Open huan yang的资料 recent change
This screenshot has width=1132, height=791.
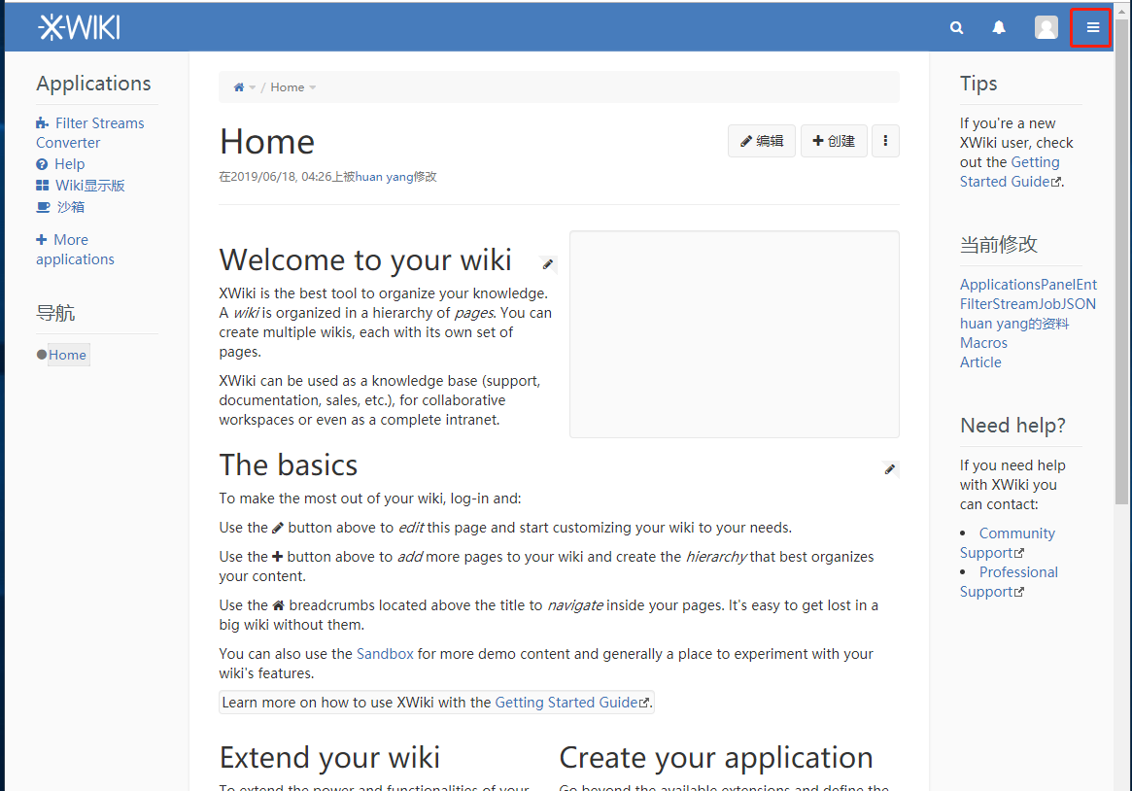coord(1014,324)
